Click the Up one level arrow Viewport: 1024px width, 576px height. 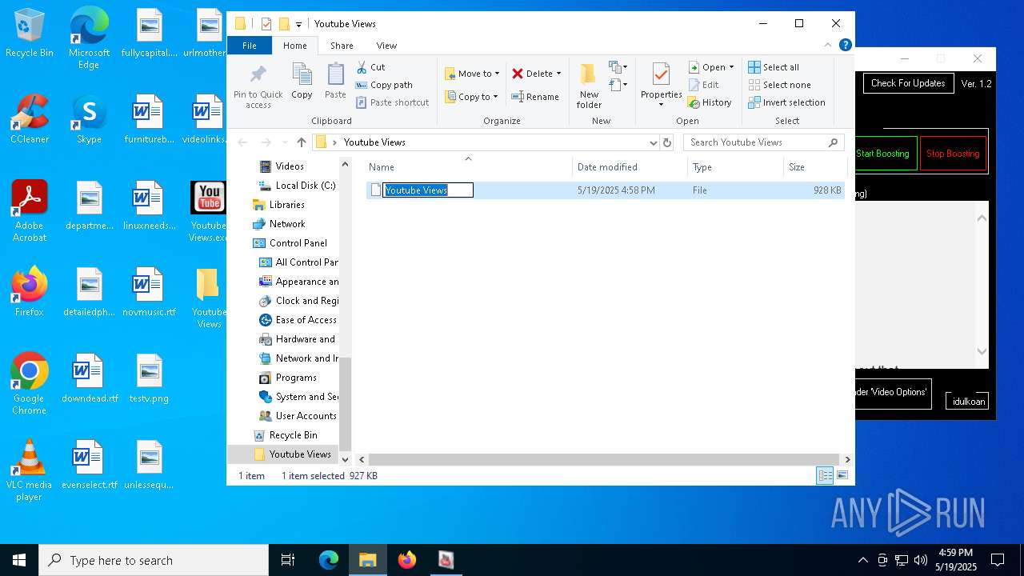pyautogui.click(x=301, y=142)
